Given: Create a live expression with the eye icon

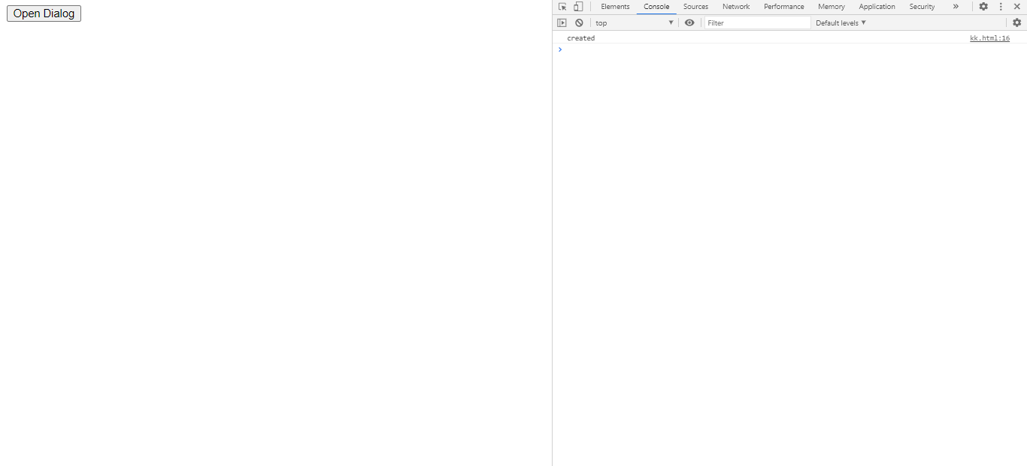Looking at the screenshot, I should tap(689, 23).
